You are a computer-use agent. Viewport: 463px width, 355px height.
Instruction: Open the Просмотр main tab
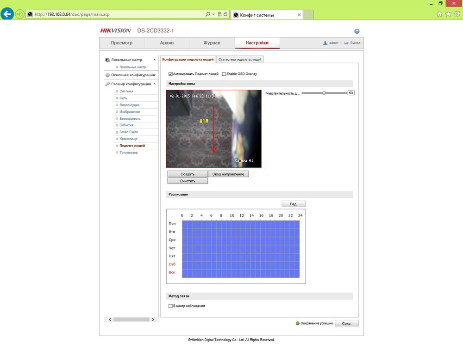122,43
